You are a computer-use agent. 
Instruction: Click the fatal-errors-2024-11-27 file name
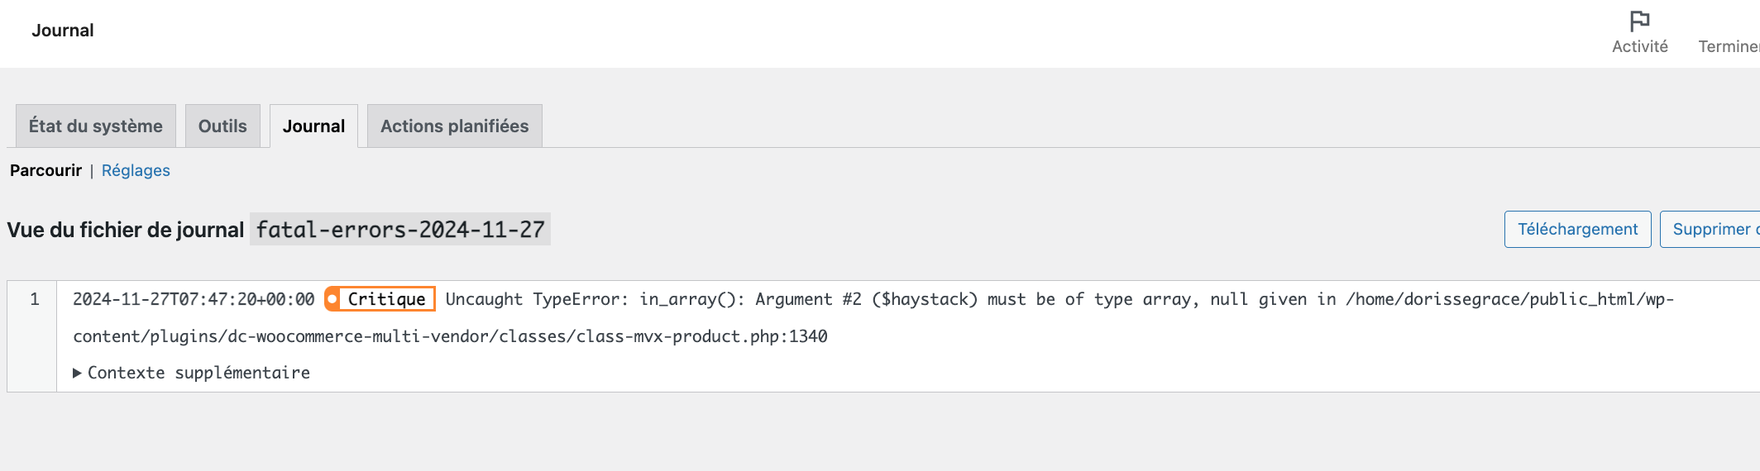pos(400,229)
